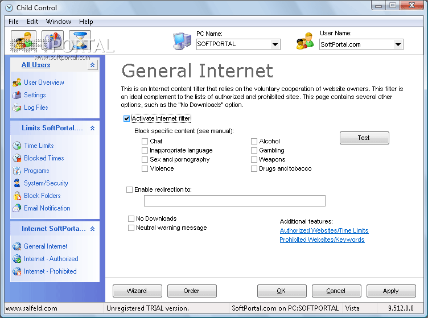Open the Log Files sidebar entry
Screen dimensions: 428x318
36,108
